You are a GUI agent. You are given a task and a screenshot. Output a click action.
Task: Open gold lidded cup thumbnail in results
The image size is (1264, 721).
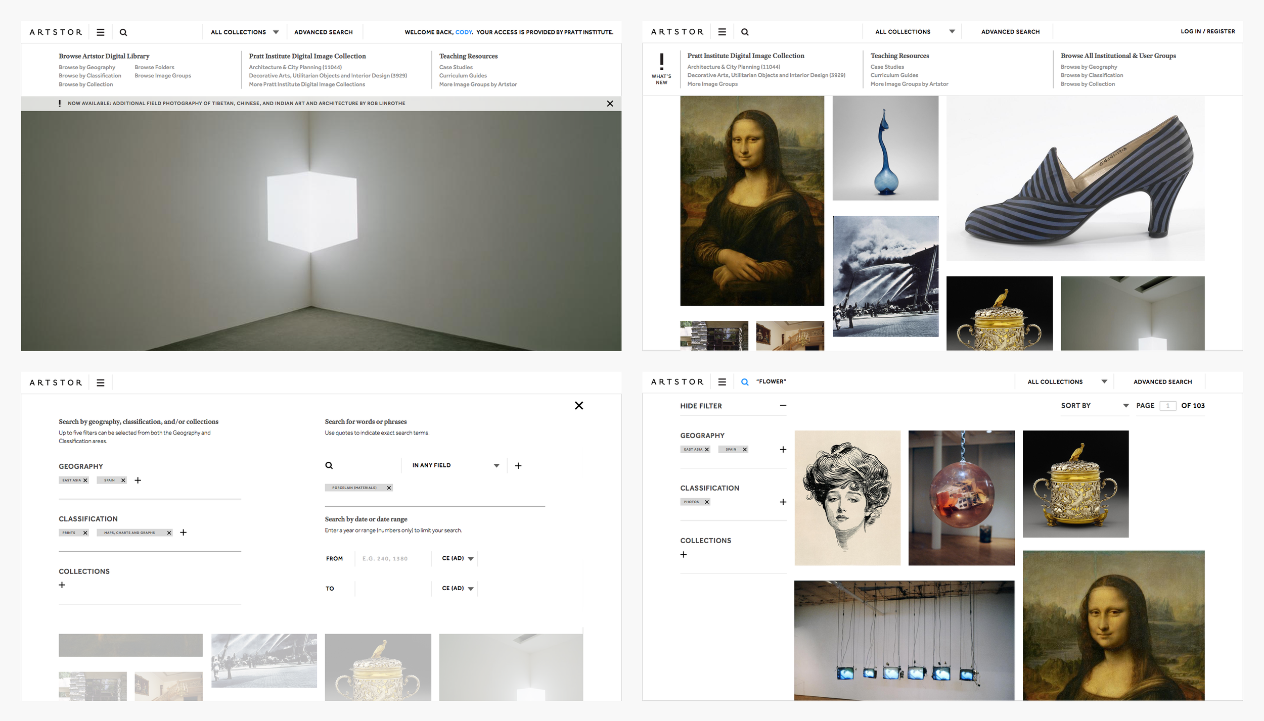[1075, 484]
